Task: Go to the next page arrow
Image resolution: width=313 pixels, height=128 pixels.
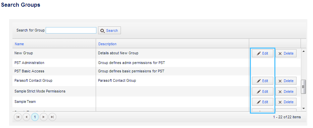Action: (44, 117)
